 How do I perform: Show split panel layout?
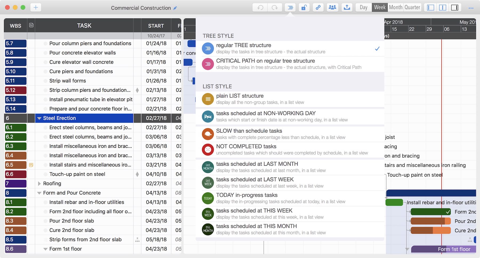pyautogui.click(x=442, y=7)
